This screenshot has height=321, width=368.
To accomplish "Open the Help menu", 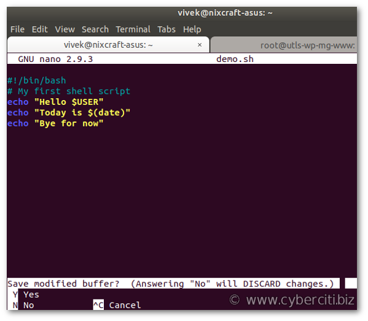I will (192, 29).
